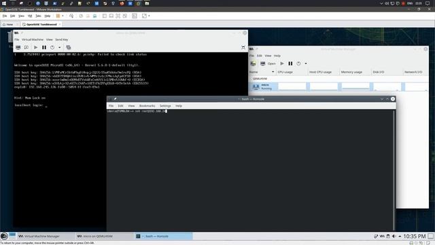Open Send Key menu in micro console
The width and height of the screenshot is (435, 245).
point(61,39)
